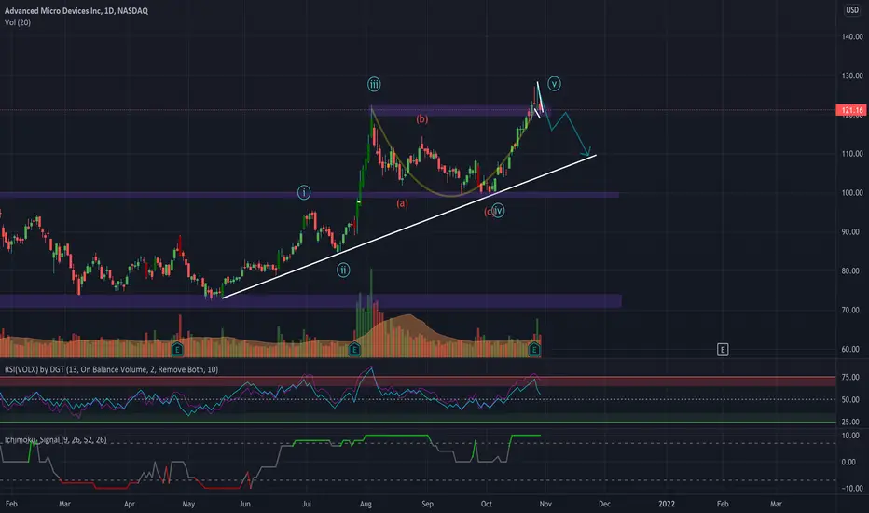Screen dimensions: 869x513
Task: Click the Advanced Micro Devices Inc symbol title
Action: 76,10
